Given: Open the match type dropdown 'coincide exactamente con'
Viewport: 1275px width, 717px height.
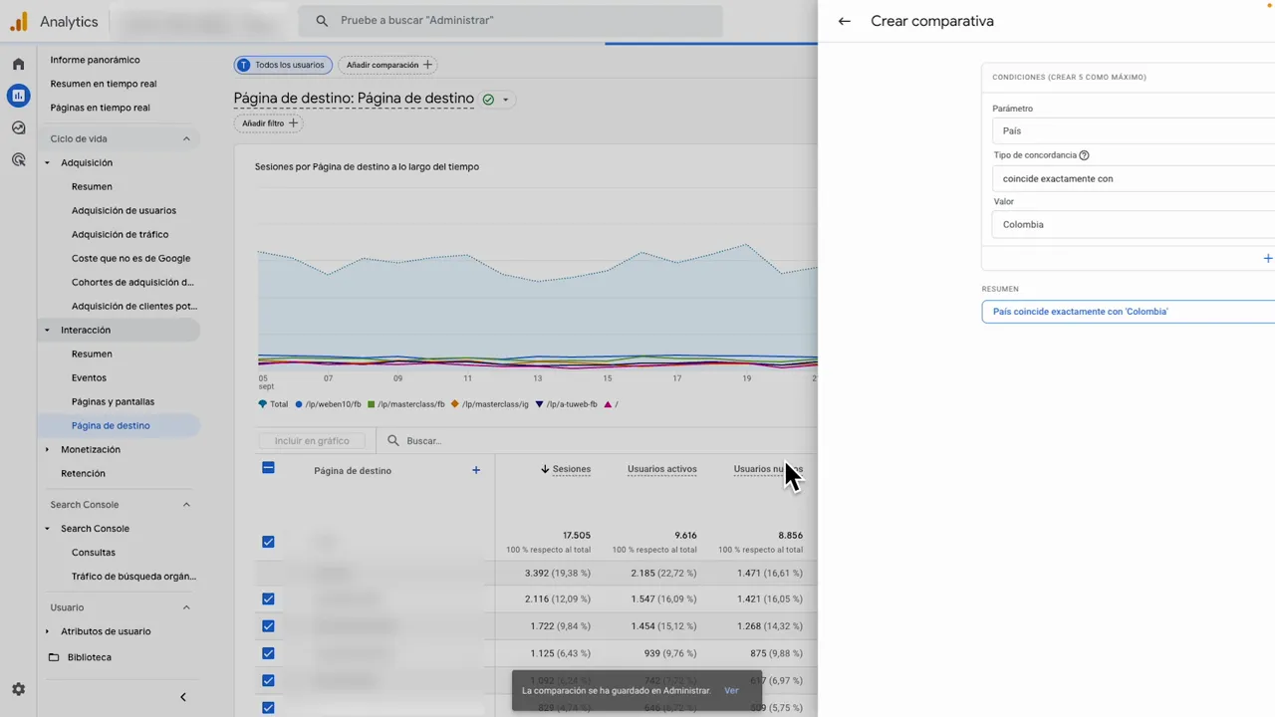Looking at the screenshot, I should pos(1133,178).
